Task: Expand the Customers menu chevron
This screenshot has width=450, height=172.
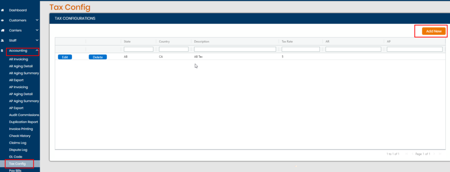Action: 37,20
